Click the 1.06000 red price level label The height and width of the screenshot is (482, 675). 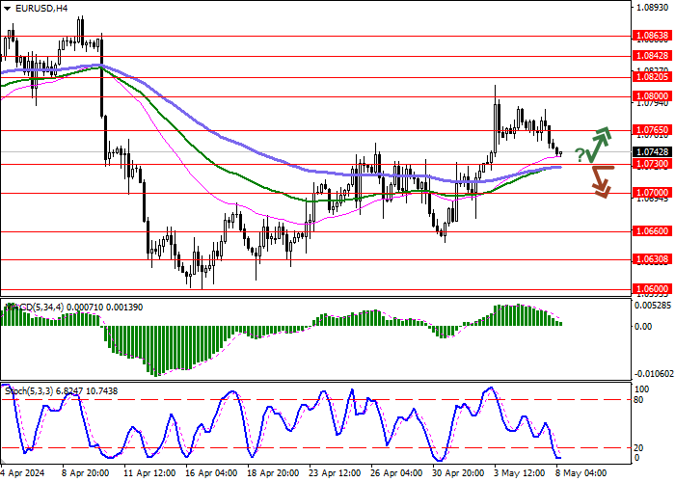click(x=653, y=289)
